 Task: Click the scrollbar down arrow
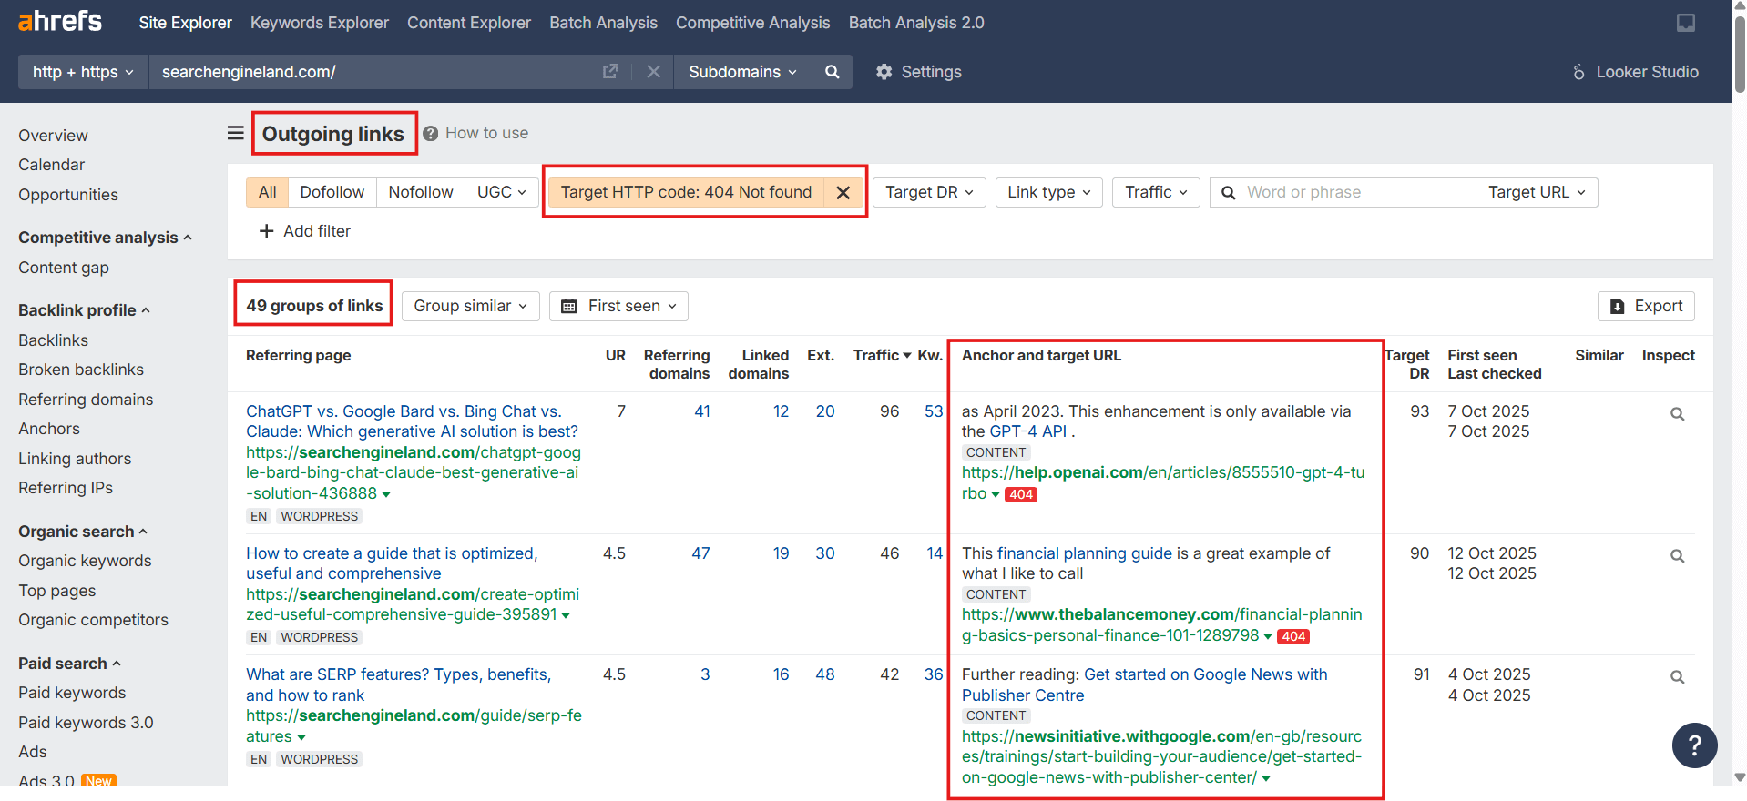tap(1740, 777)
